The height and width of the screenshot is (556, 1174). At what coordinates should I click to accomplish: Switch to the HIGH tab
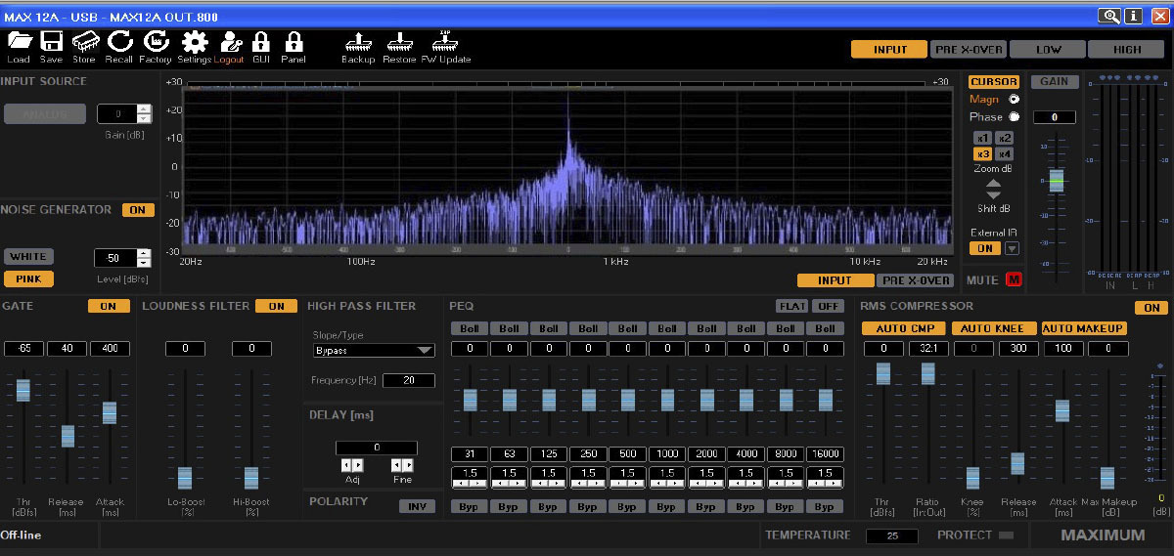(1128, 49)
